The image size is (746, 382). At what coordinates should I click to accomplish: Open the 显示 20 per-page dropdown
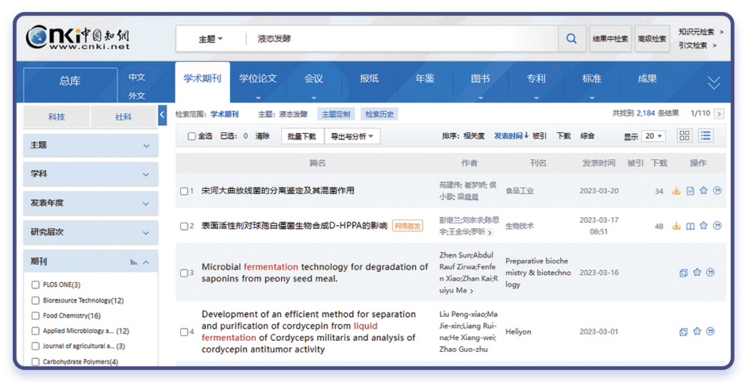653,136
